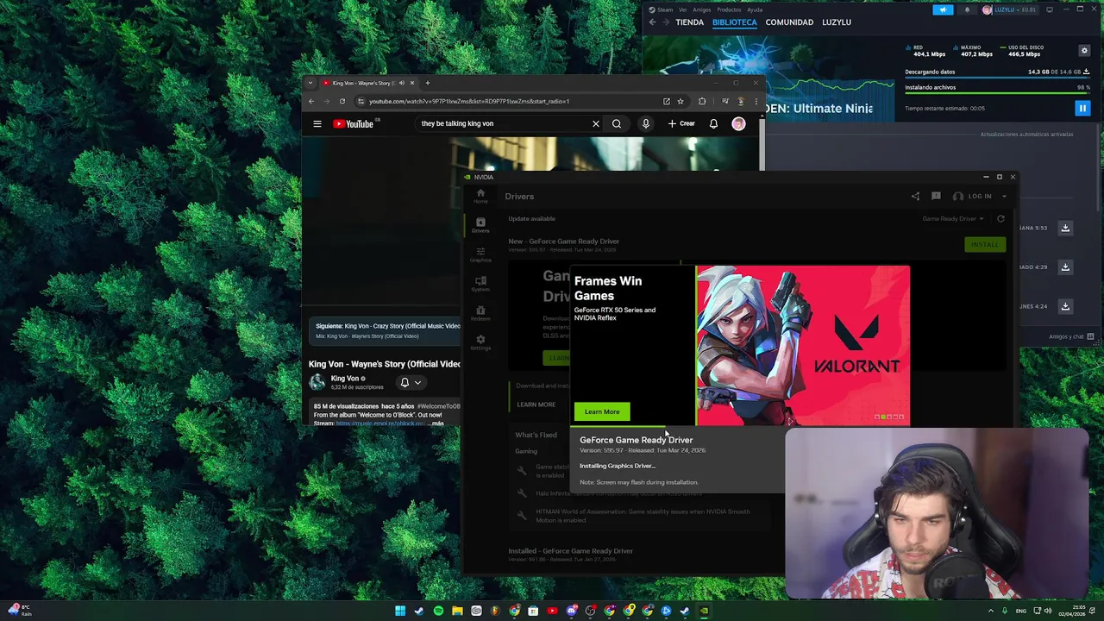The image size is (1104, 621).
Task: Open a new Chrome tab
Action: pos(427,83)
